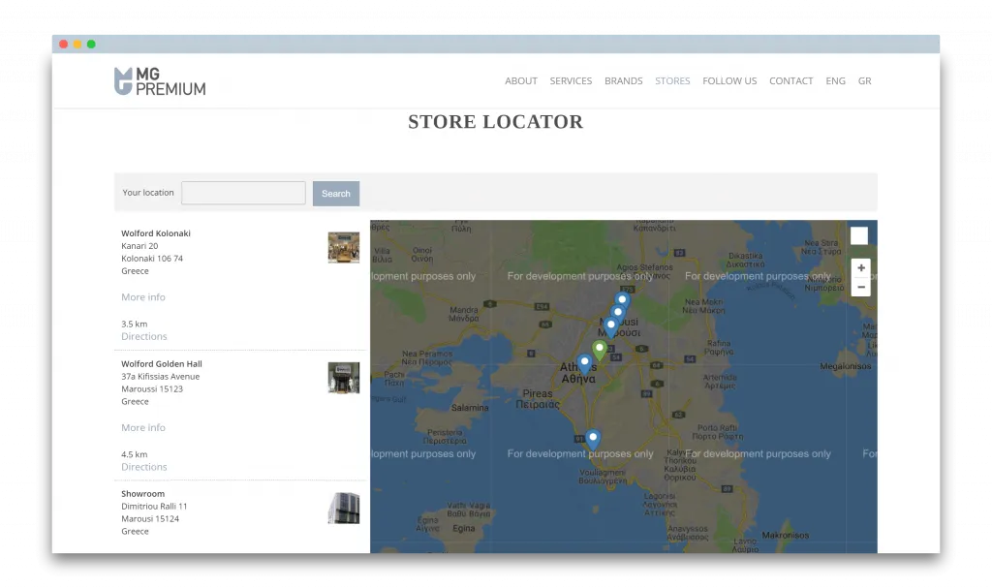Click the Your location input field
992x588 pixels.
242,193
